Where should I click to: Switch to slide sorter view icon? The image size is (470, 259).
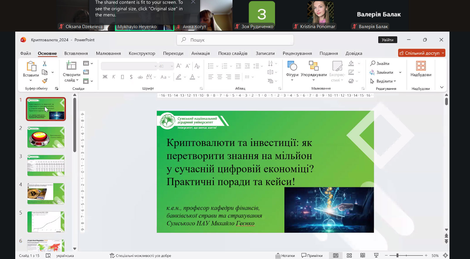349,255
